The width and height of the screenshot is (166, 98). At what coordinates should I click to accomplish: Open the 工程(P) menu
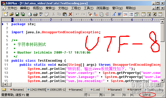pyautogui.click(x=76, y=8)
